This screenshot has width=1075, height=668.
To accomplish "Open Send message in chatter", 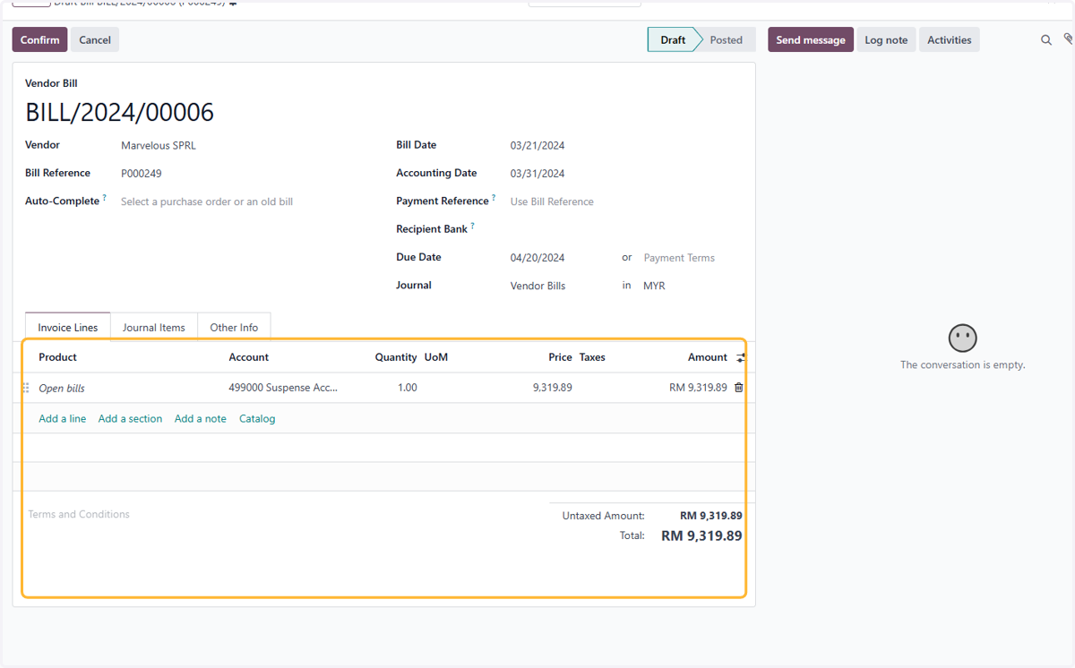I will [811, 39].
